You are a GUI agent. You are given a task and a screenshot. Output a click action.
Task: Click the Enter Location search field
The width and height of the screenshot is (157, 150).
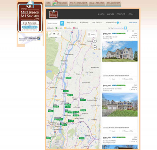click(54, 23)
